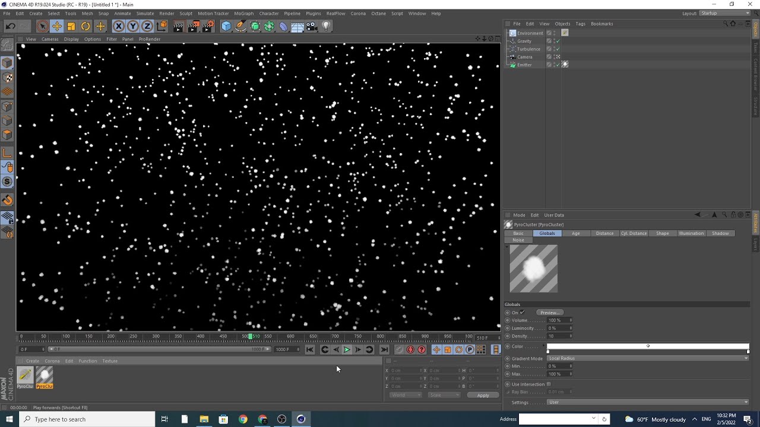The height and width of the screenshot is (427, 760).
Task: Render the active view clapperboard icon
Action: (178, 26)
